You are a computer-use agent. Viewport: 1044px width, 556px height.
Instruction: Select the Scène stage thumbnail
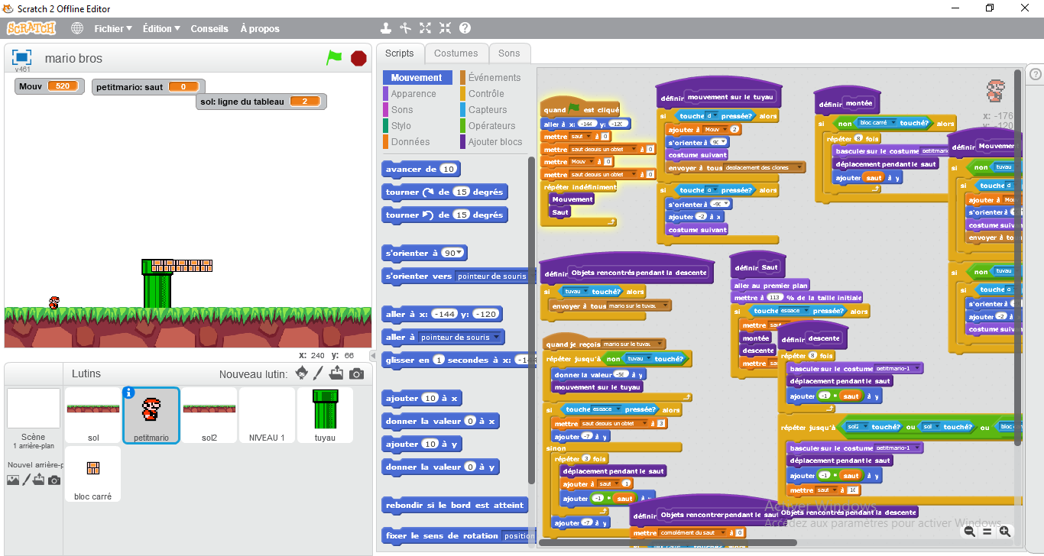point(33,419)
